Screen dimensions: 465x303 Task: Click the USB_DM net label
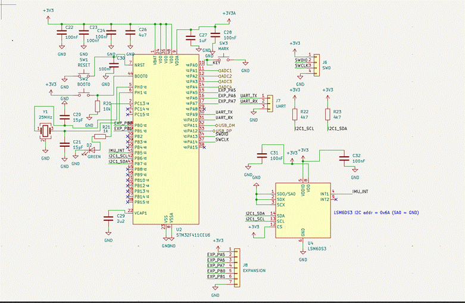[x=226, y=125]
